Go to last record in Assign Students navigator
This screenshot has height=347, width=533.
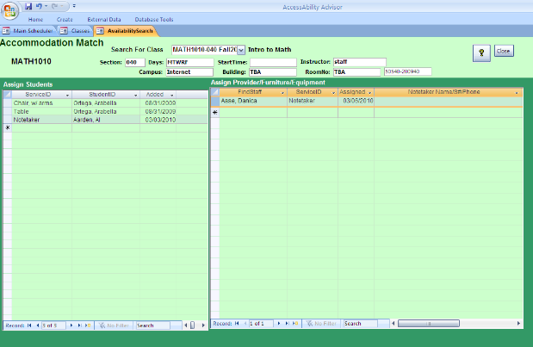(78, 325)
